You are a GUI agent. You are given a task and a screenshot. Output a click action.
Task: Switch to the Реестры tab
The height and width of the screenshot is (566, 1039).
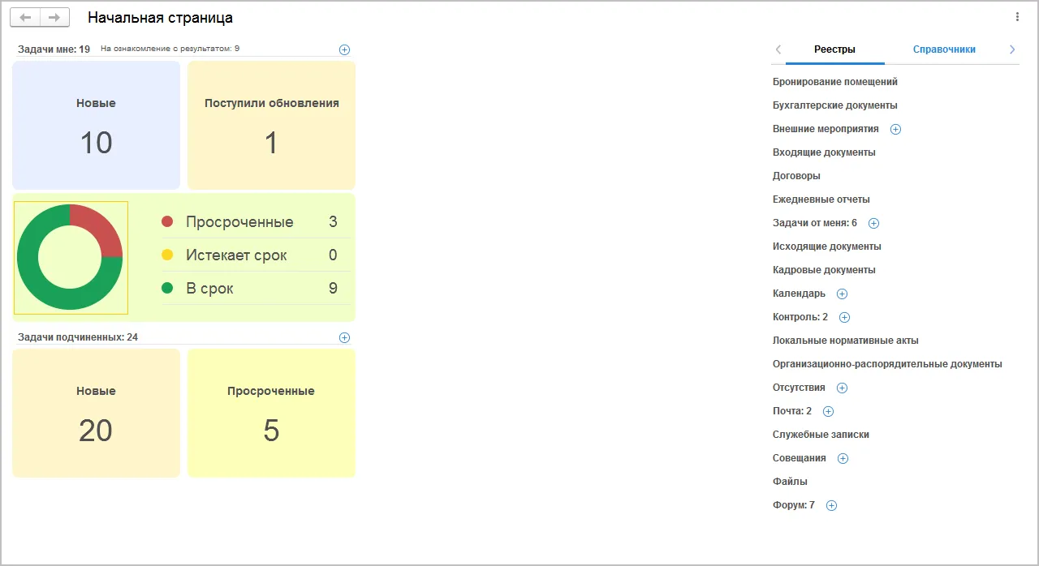(x=834, y=49)
